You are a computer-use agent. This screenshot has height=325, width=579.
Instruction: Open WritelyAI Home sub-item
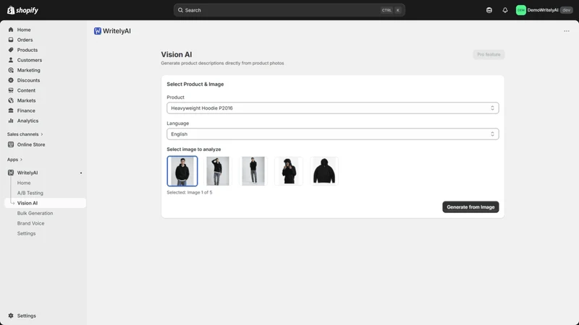(x=24, y=183)
